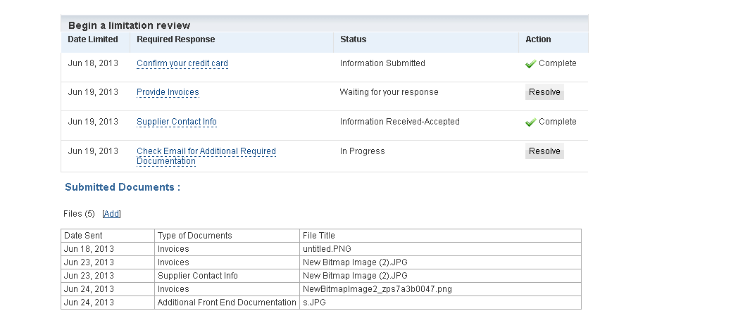The width and height of the screenshot is (750, 318).
Task: Click the Type of Documents column header
Action: 195,236
